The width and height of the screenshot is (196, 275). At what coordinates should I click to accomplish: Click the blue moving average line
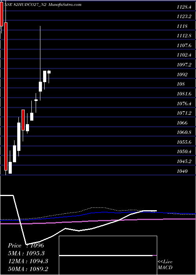point(98,213)
